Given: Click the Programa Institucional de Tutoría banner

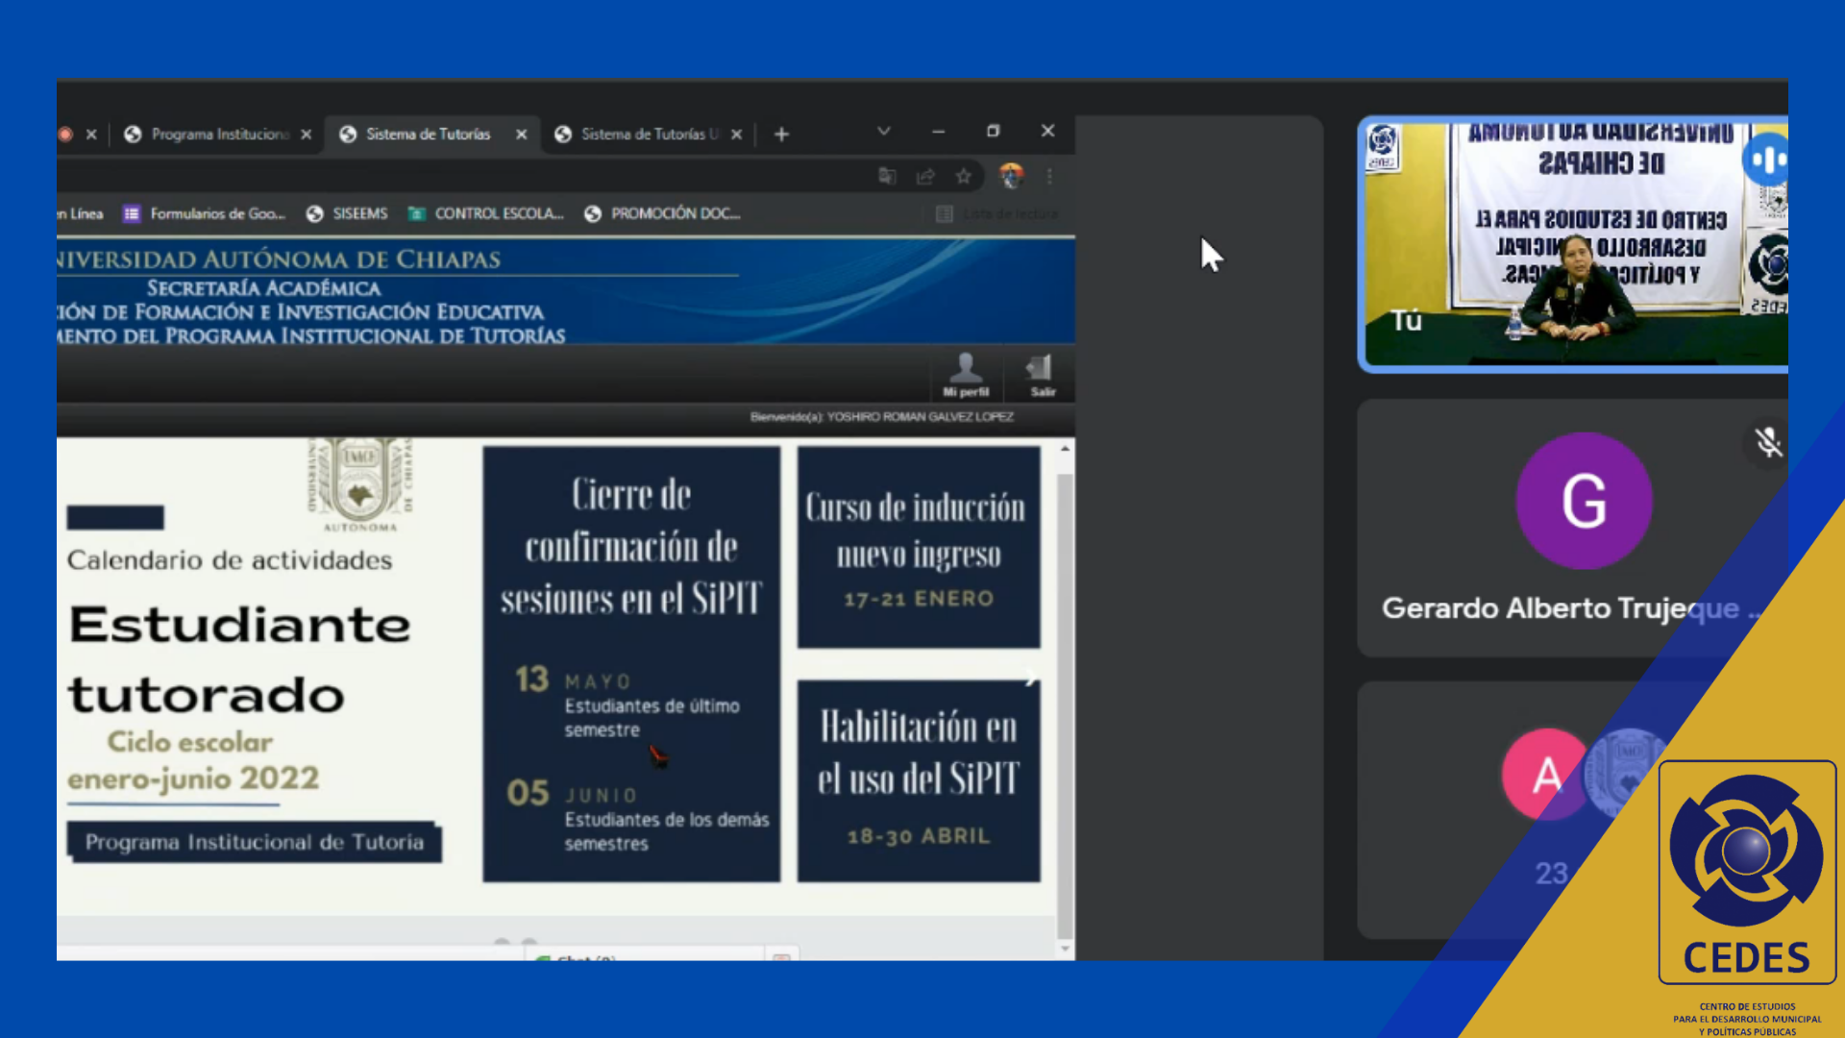Looking at the screenshot, I should click(255, 842).
